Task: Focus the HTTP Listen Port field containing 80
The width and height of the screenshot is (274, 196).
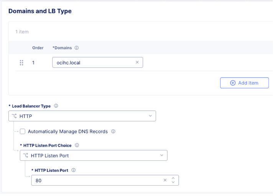Action: 96,180
